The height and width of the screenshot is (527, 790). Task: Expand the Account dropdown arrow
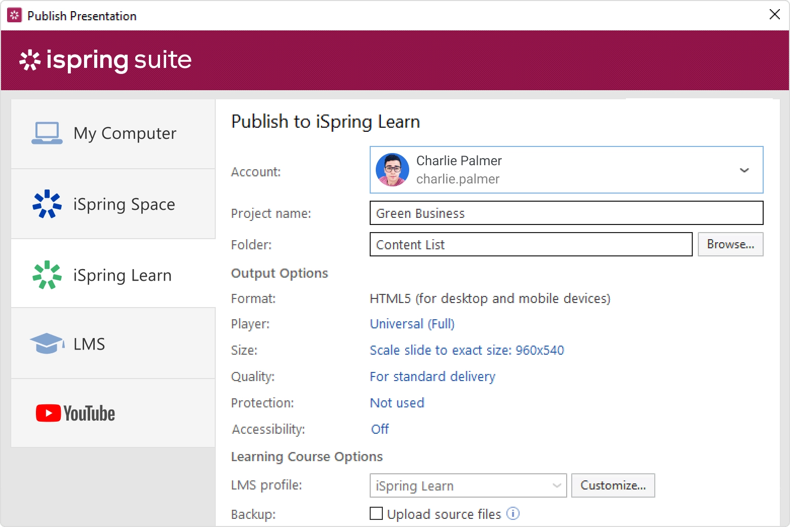(x=744, y=170)
